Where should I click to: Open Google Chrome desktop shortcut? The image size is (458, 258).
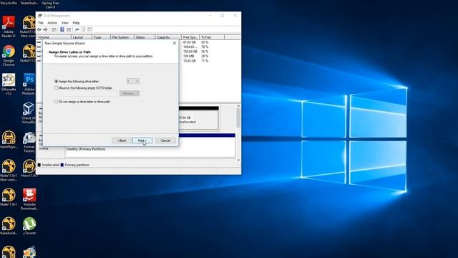coord(9,55)
